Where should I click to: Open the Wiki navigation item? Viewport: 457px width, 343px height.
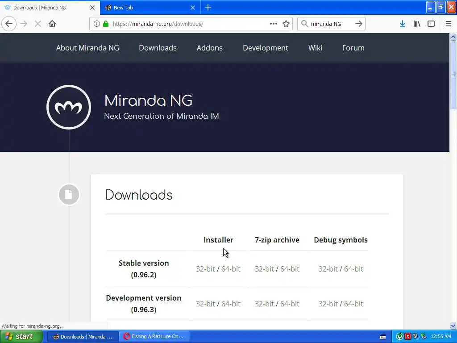tap(315, 48)
